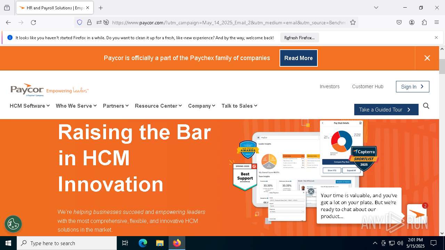This screenshot has height=250, width=445.
Task: Open the Investors link
Action: point(330,86)
